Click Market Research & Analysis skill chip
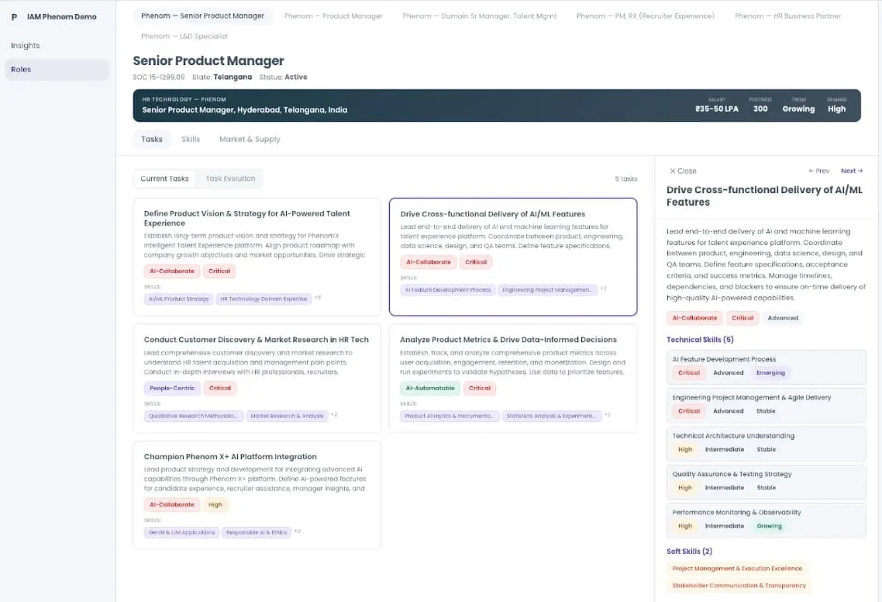Screen dimensions: 882x602 pyautogui.click(x=287, y=416)
